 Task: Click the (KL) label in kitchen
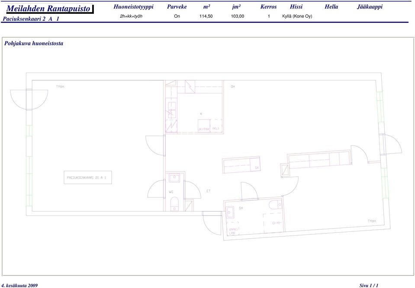(216, 129)
